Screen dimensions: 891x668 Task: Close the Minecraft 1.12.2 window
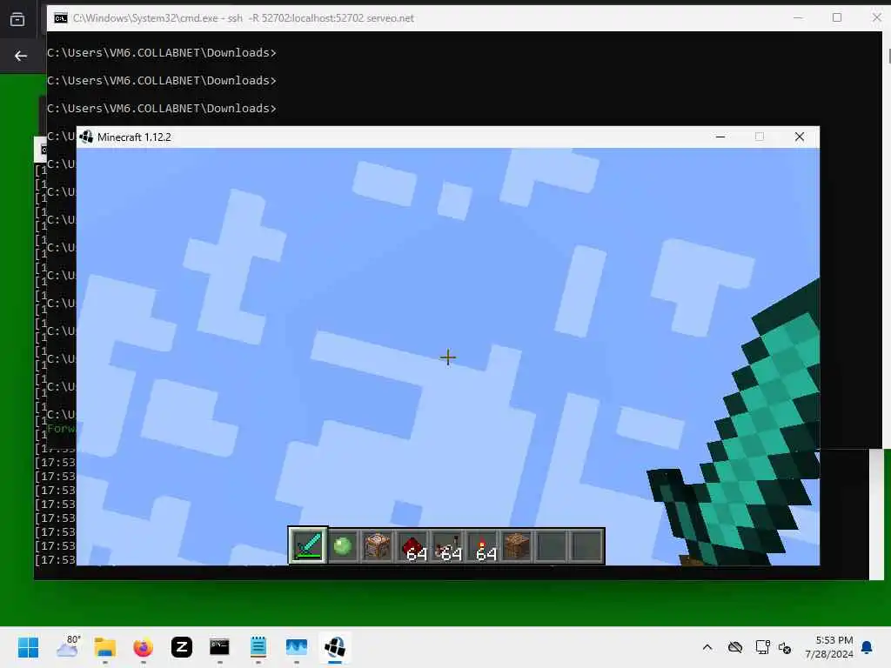coord(799,137)
